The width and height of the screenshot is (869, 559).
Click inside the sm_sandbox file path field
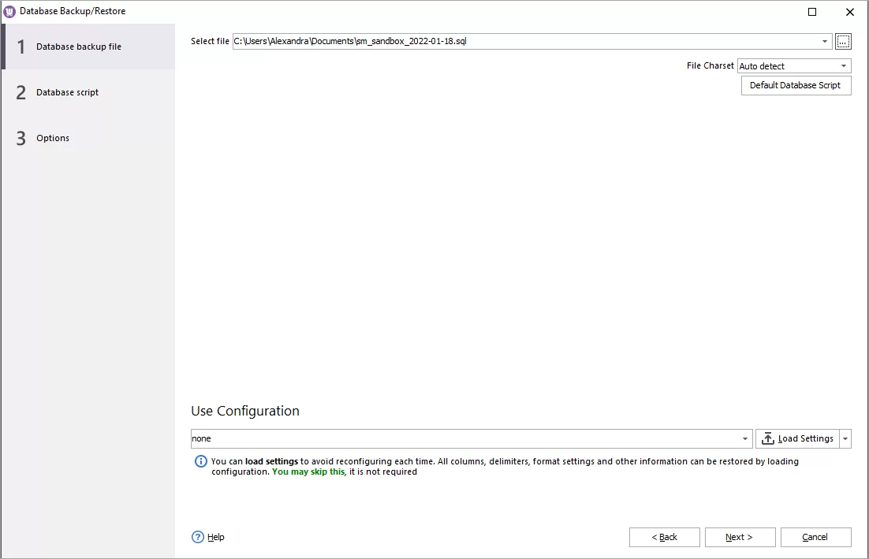pos(473,41)
